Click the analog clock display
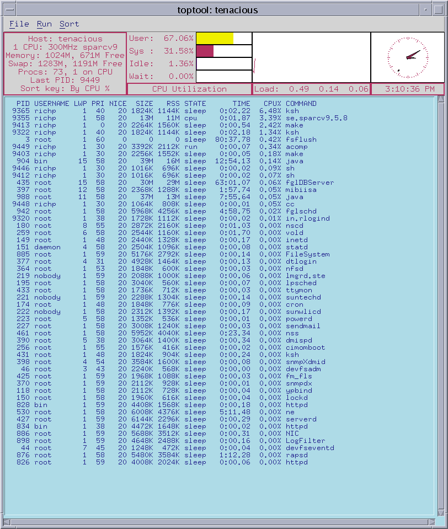448x529 pixels. [x=408, y=57]
